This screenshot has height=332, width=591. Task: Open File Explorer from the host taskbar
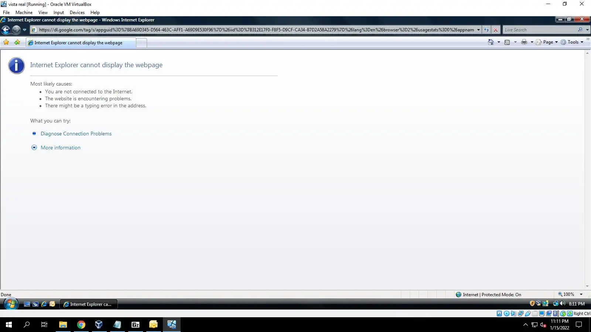pos(63,325)
